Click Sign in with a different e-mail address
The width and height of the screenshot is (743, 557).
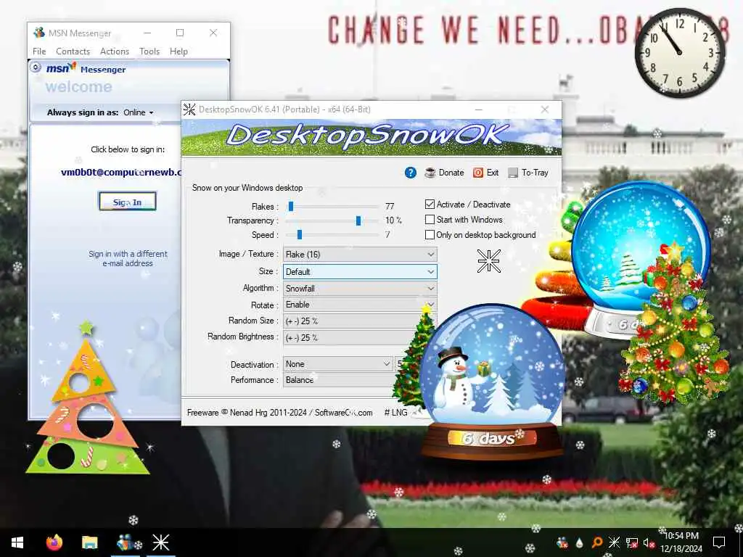128,258
